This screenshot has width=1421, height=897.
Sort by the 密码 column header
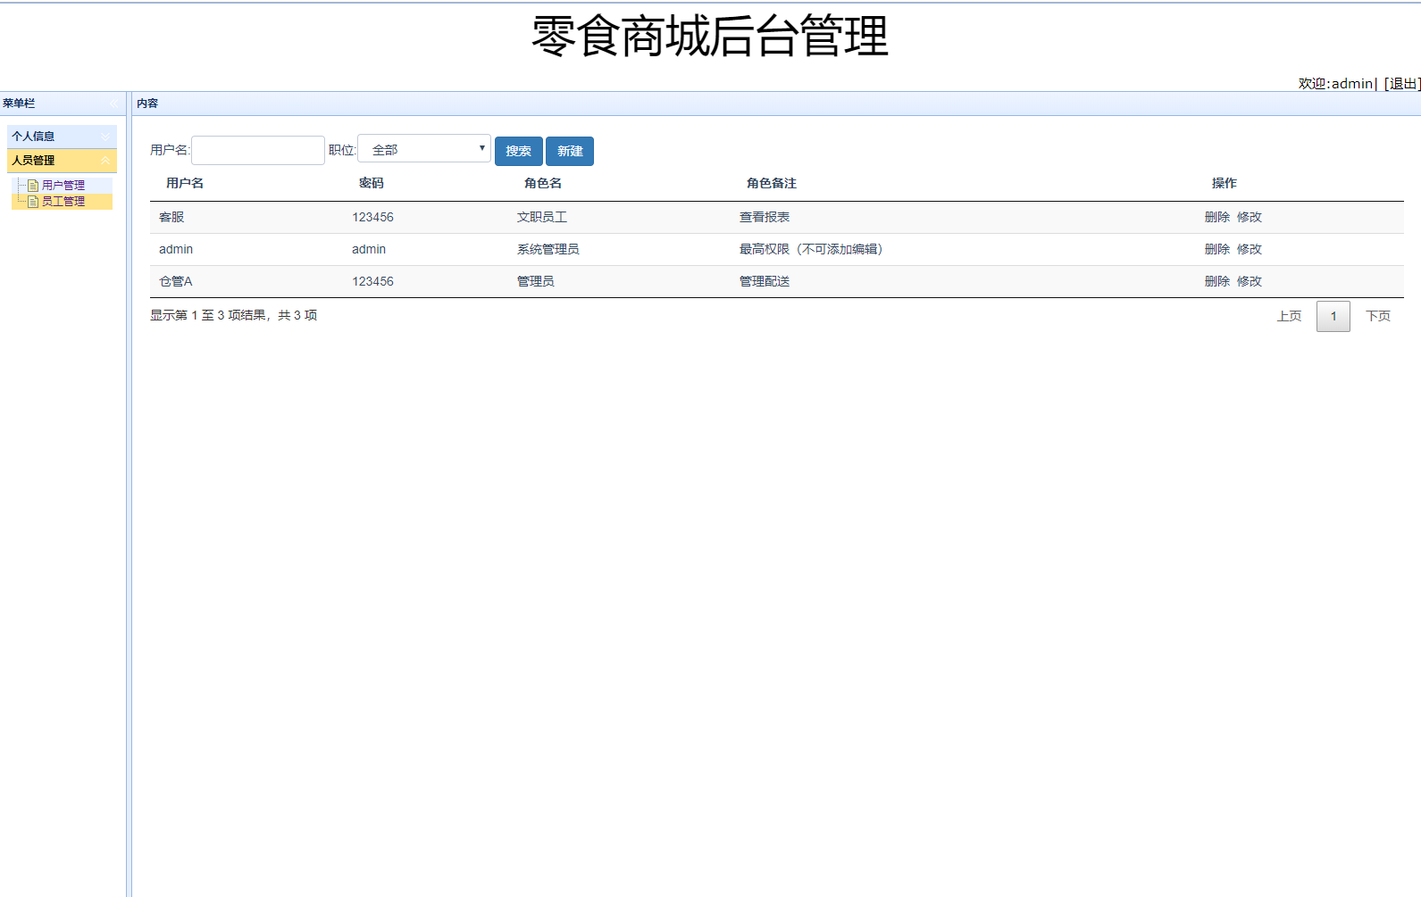(372, 183)
